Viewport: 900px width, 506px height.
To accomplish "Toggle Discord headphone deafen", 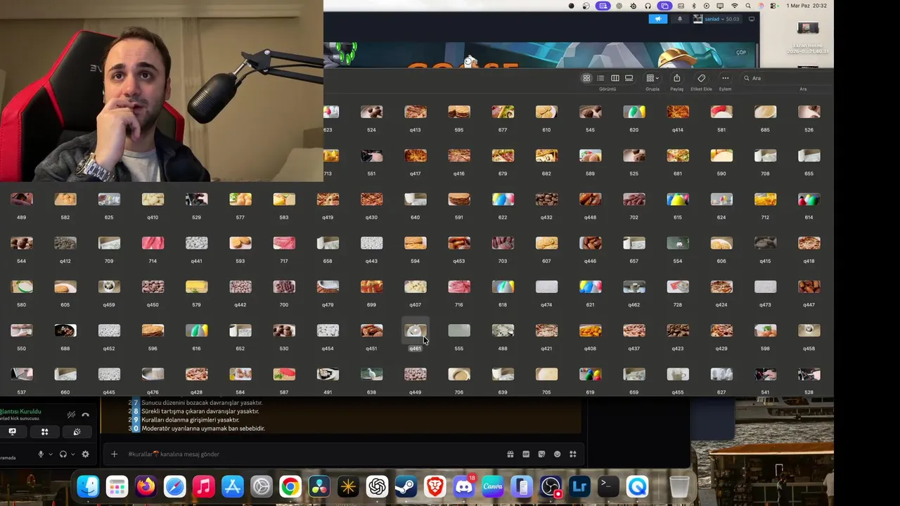I will click(63, 454).
